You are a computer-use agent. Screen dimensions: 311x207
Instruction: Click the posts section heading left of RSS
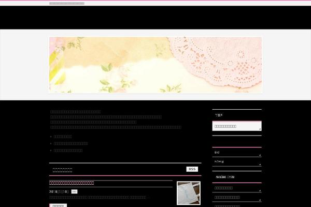pyautogui.click(x=63, y=169)
